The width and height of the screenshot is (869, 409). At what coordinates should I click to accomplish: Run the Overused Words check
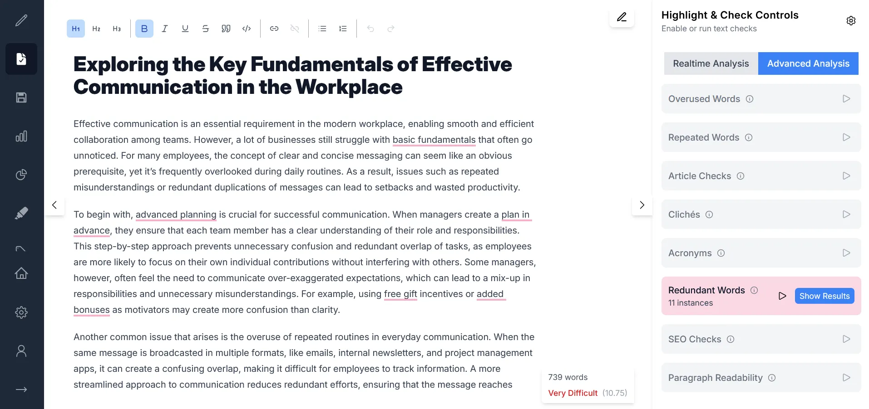(846, 99)
